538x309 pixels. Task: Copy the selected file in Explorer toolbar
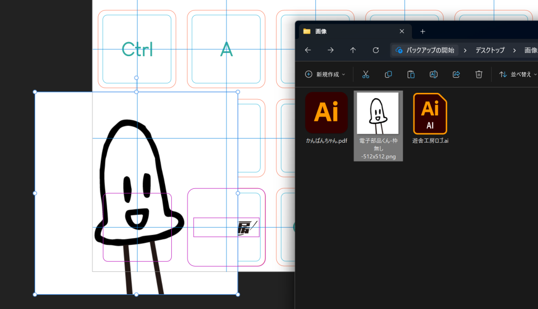click(388, 74)
